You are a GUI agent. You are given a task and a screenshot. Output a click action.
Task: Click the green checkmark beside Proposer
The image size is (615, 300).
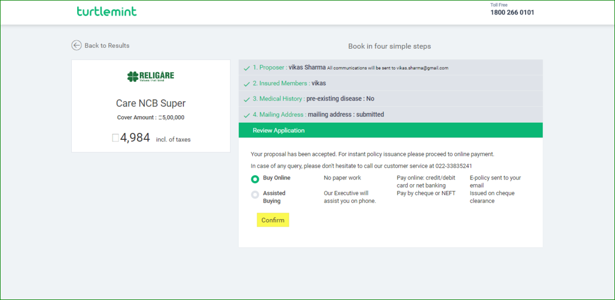pyautogui.click(x=246, y=68)
